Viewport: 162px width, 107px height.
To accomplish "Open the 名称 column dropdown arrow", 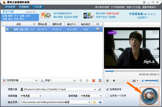I will pyautogui.click(x=34, y=24).
